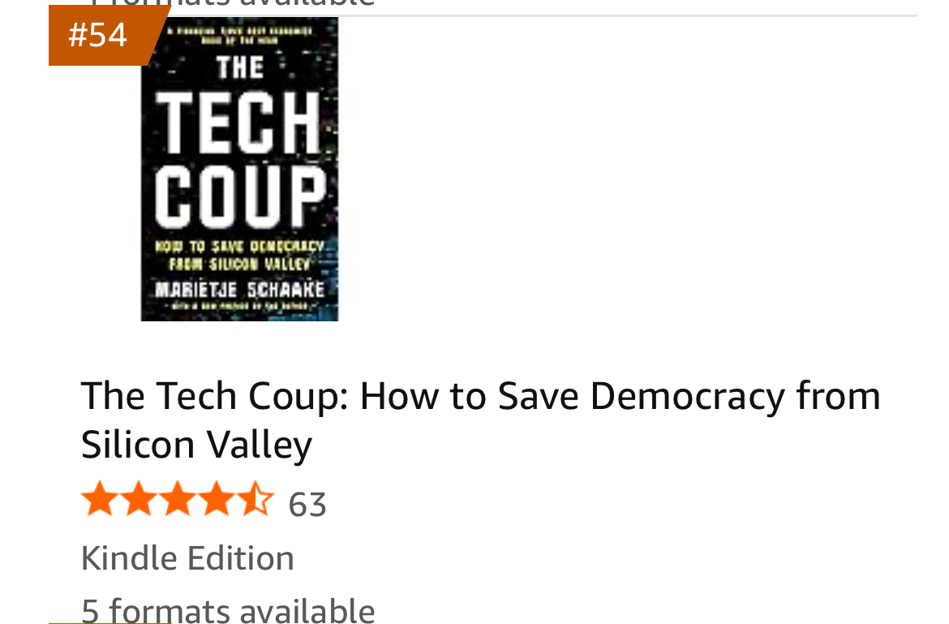The image size is (949, 624).
Task: Click Marietje Schaake author name on cover
Action: click(239, 290)
